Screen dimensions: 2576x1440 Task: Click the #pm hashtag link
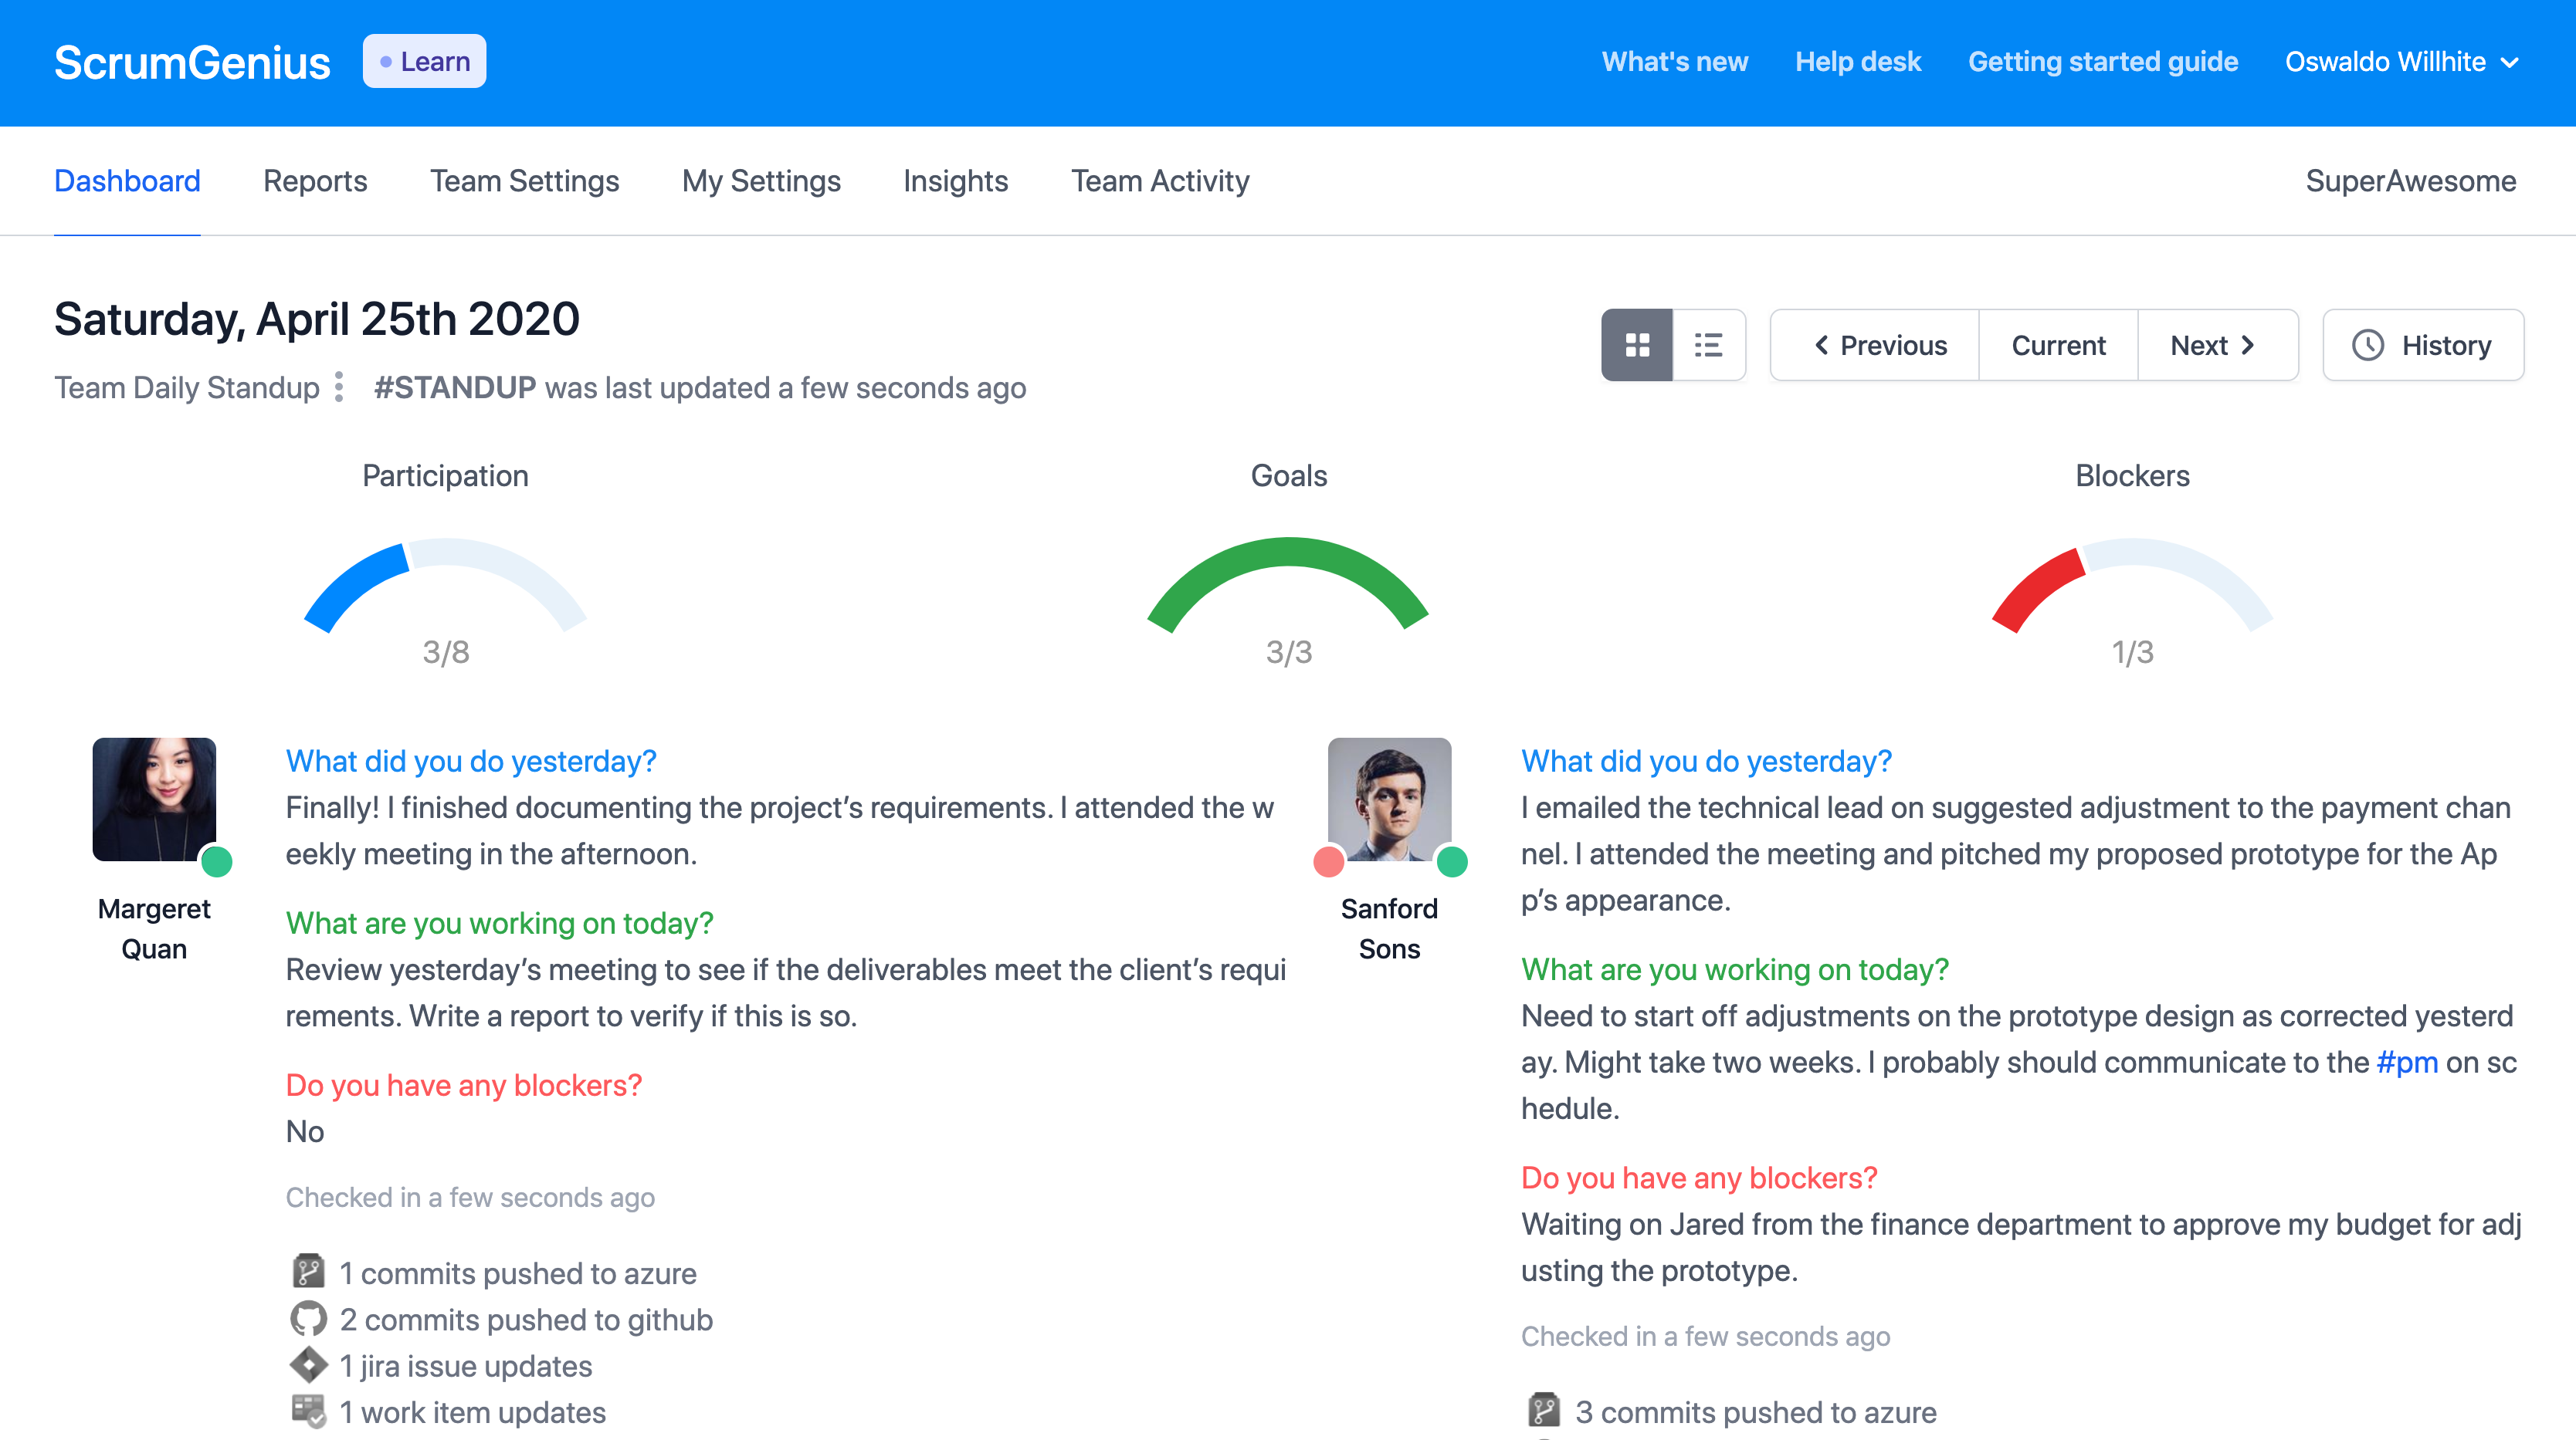(2406, 1061)
